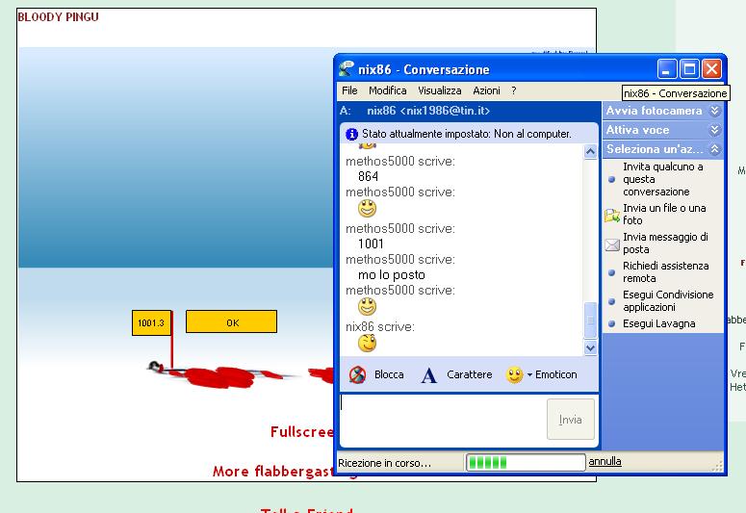Collapse the Seleziona un'az... panel

(x=714, y=149)
